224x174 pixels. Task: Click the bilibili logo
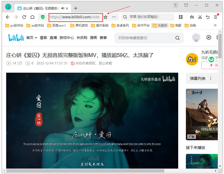[16, 38]
